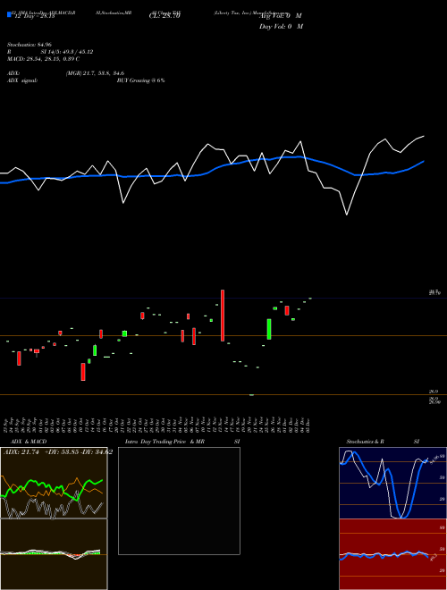Screen dimensions: 447x590
Task: Click the red RSI panel
Action: (392, 554)
